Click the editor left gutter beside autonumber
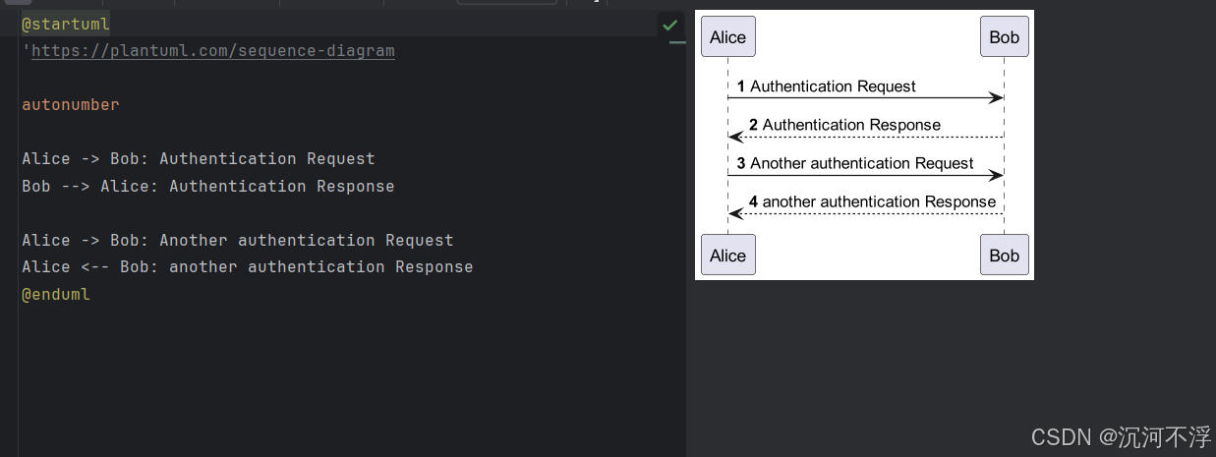The image size is (1216, 457). [9, 104]
